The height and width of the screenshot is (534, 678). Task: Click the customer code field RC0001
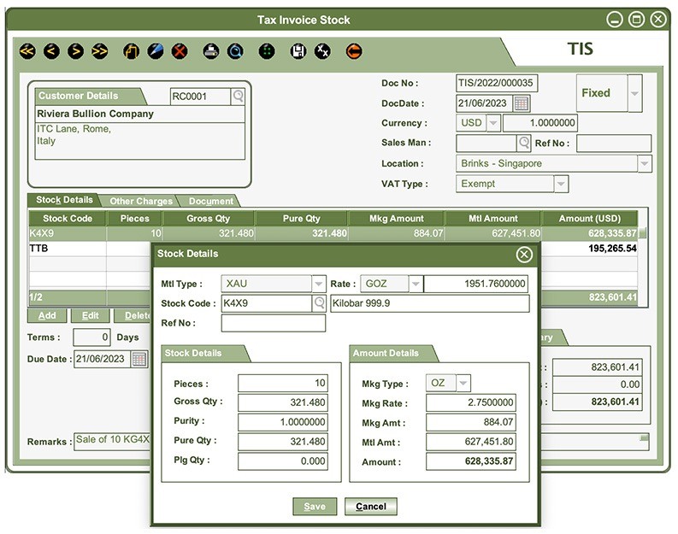point(200,97)
